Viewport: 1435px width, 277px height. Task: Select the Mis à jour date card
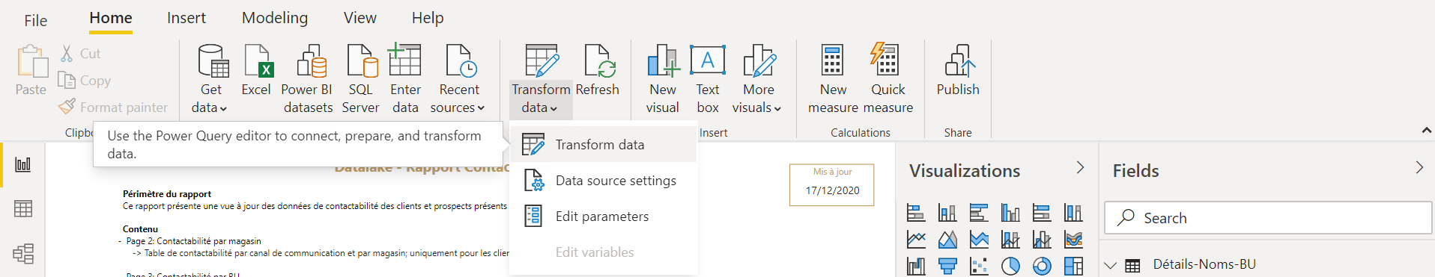tap(832, 184)
